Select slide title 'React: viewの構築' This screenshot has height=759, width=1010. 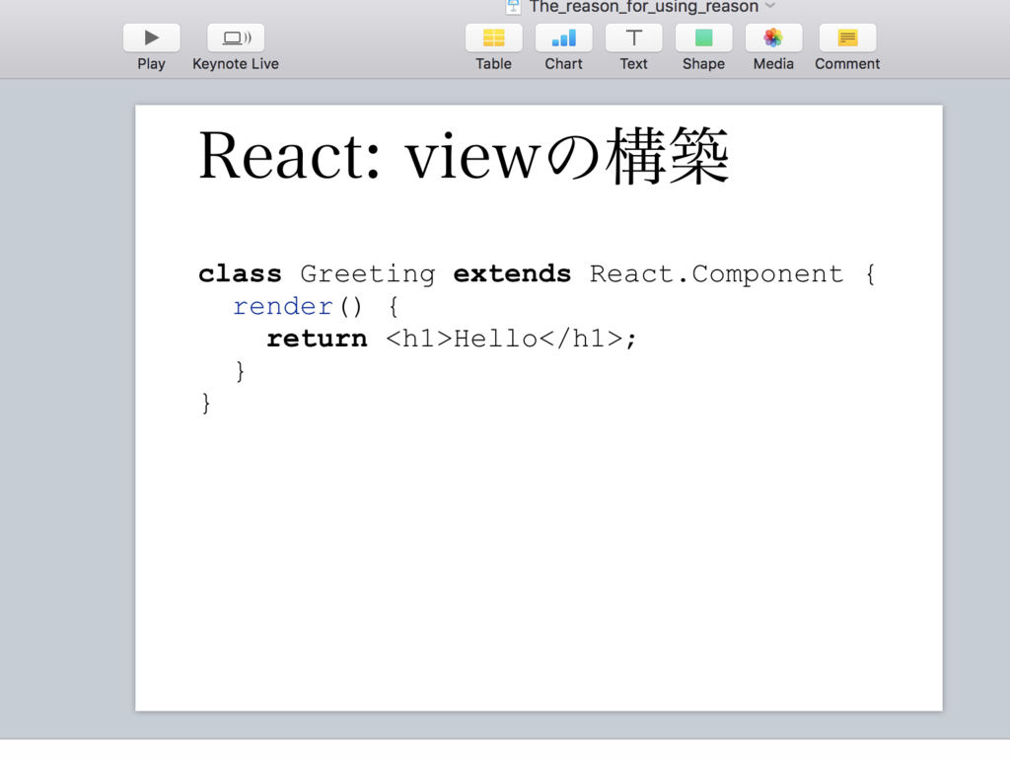point(464,155)
